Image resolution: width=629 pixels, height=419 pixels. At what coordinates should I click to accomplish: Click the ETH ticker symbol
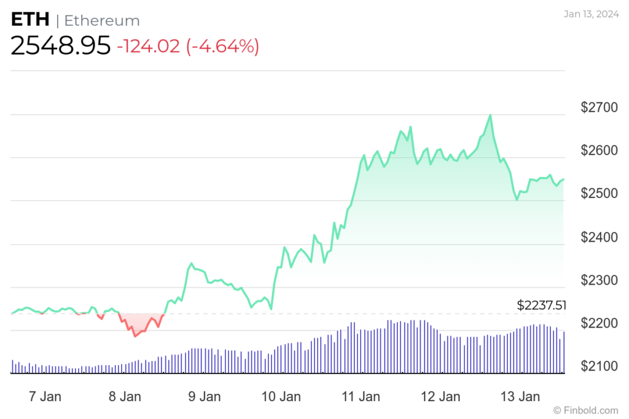pos(30,20)
